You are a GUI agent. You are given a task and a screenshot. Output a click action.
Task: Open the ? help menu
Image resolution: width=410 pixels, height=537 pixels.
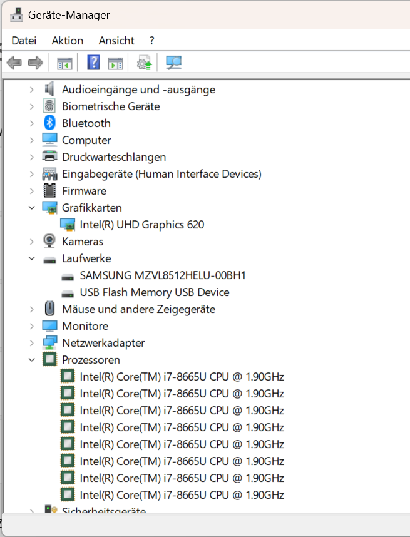151,41
